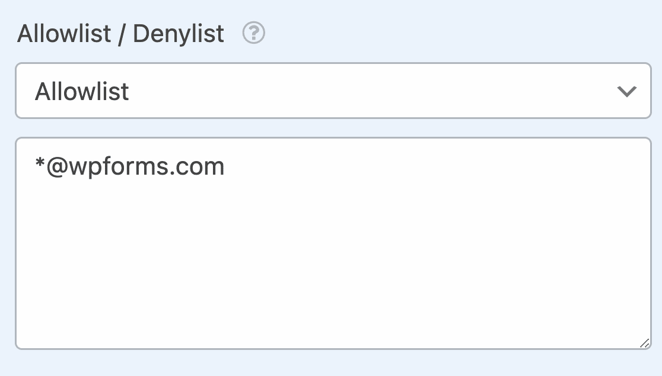662x376 pixels.
Task: Click the Allowlist / Denylist heading text
Action: point(120,34)
